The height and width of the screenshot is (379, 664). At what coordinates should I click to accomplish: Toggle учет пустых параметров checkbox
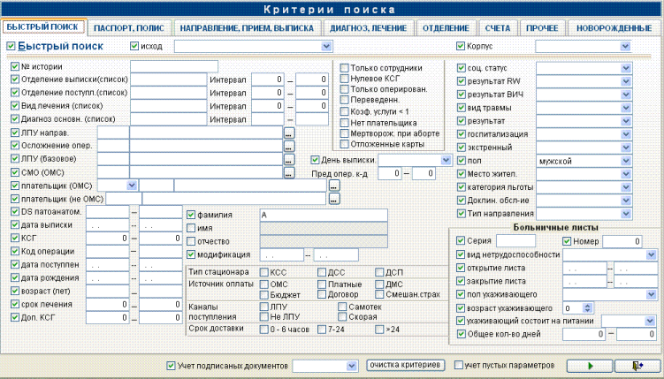tap(458, 365)
